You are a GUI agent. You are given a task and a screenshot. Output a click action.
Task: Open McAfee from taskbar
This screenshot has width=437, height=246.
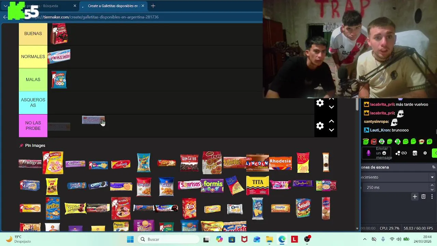[244, 240]
